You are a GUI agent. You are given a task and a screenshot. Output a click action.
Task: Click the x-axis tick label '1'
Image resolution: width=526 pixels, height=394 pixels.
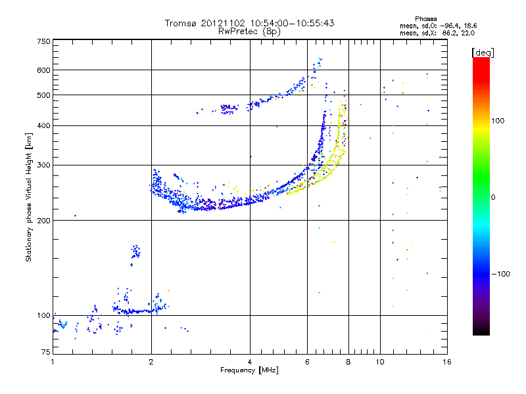click(x=53, y=362)
